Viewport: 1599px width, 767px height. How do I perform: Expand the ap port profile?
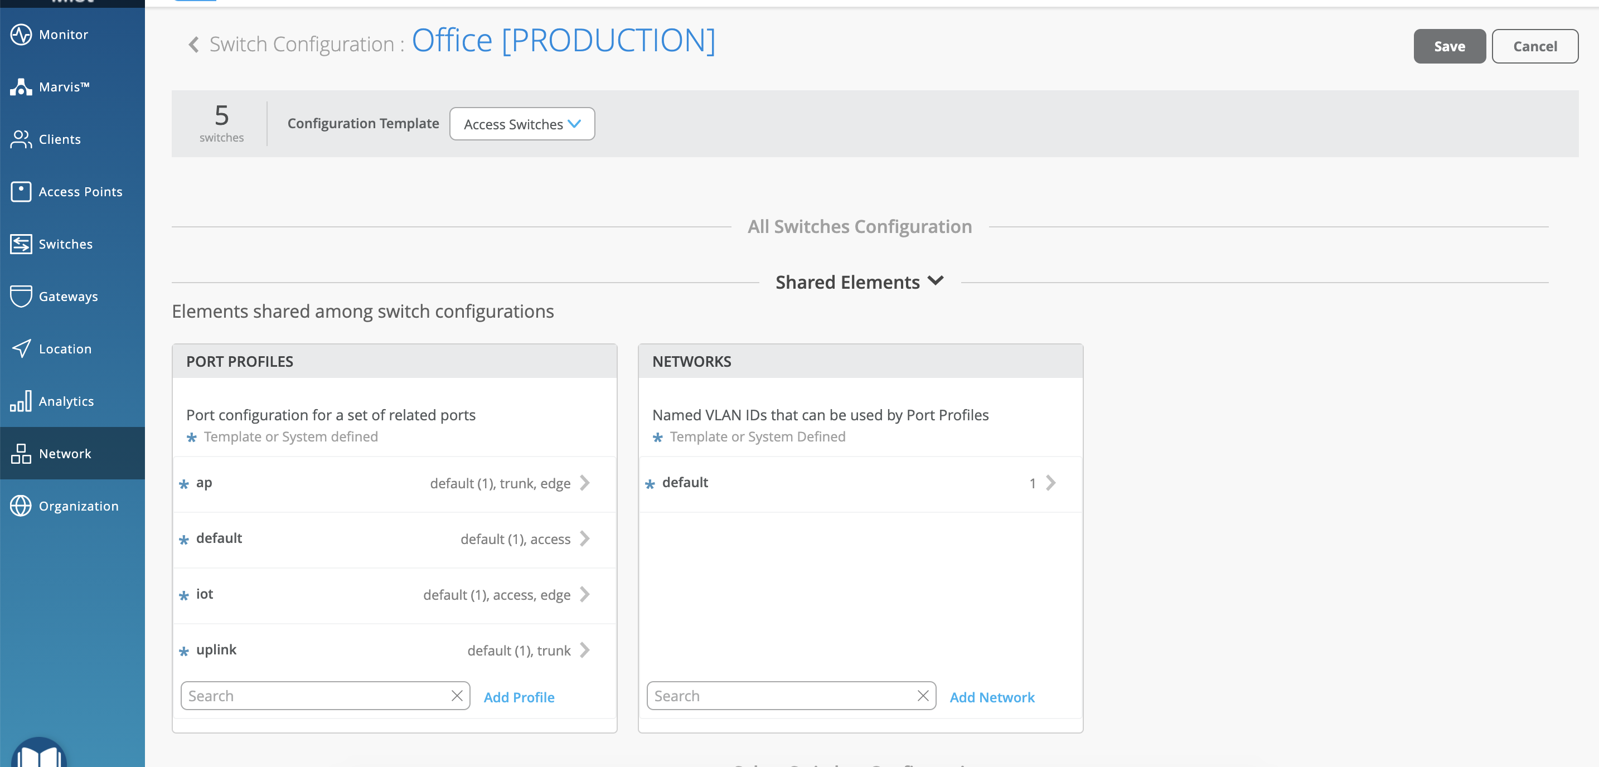[584, 483]
